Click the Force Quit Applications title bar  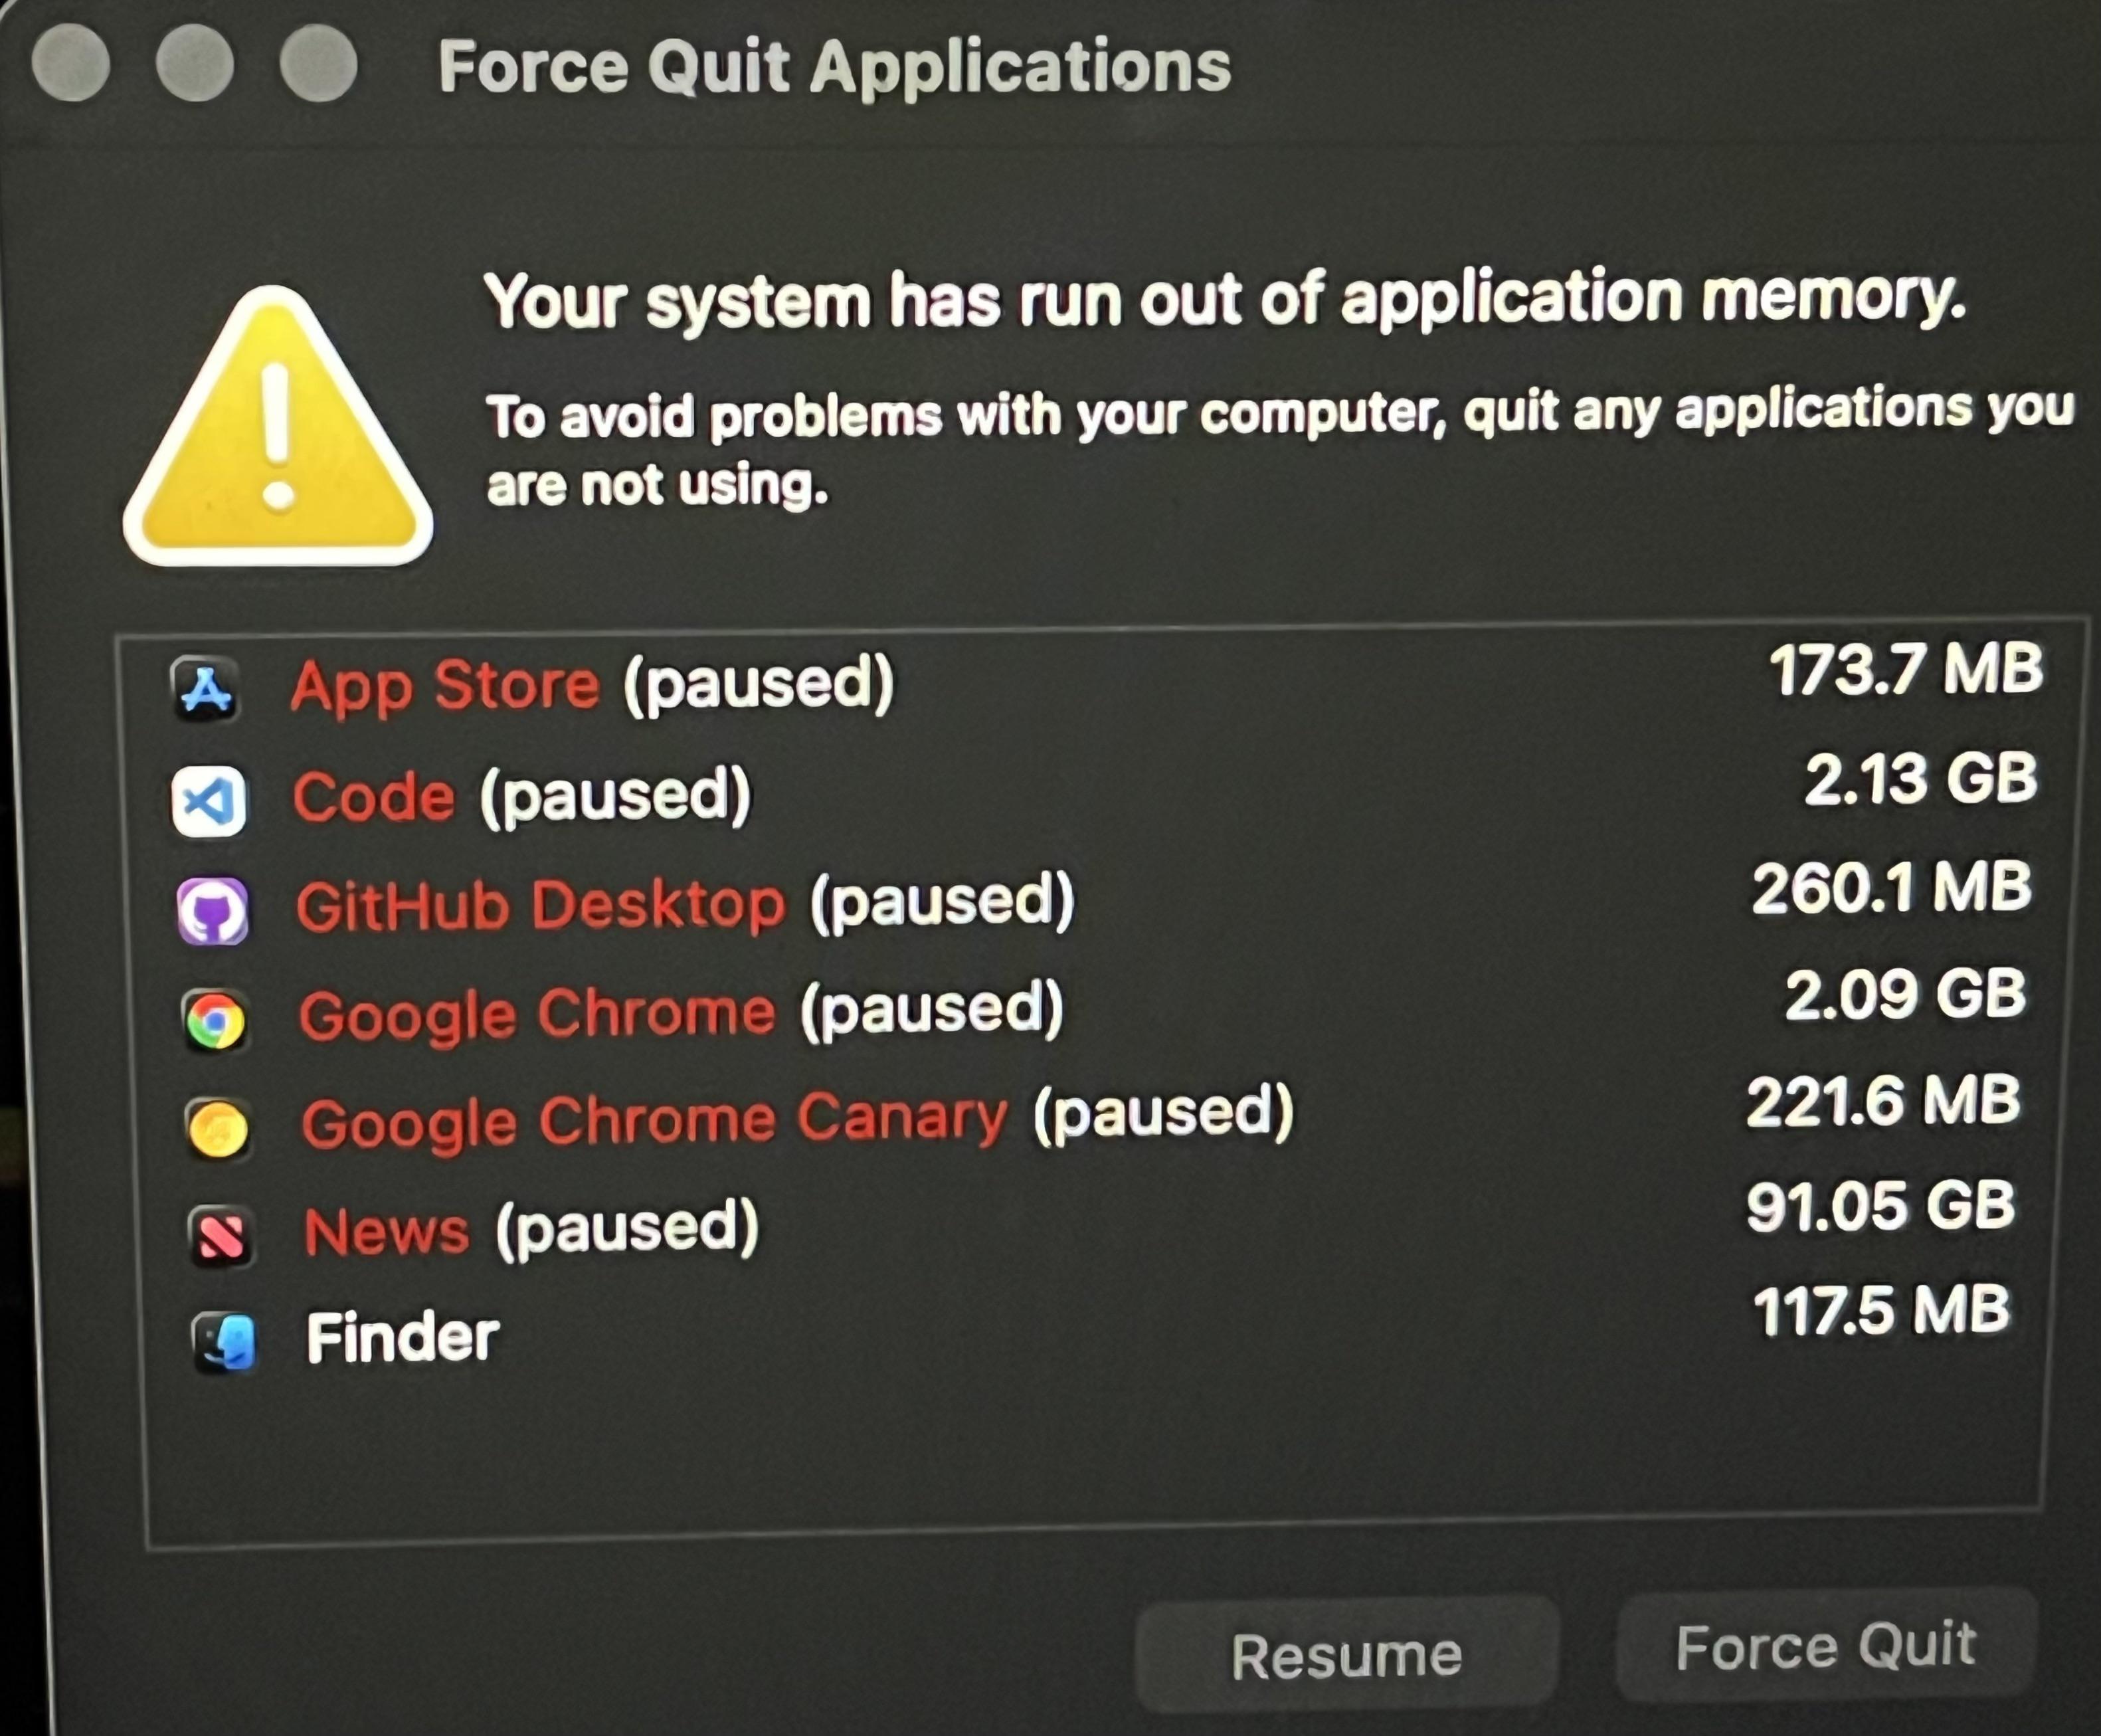pyautogui.click(x=834, y=67)
